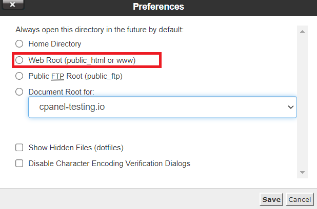Close the Preferences dialog with the X button
Screen dimensions: 317x209
(x=13, y=6)
